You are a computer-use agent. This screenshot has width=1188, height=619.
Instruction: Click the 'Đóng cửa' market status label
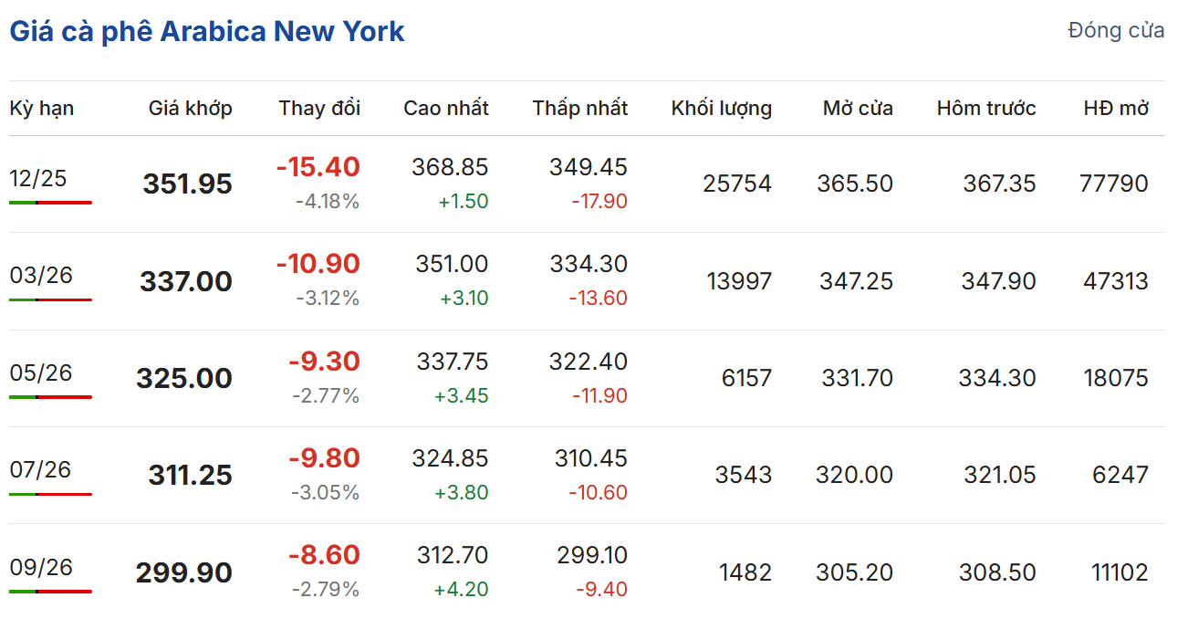point(1116,30)
